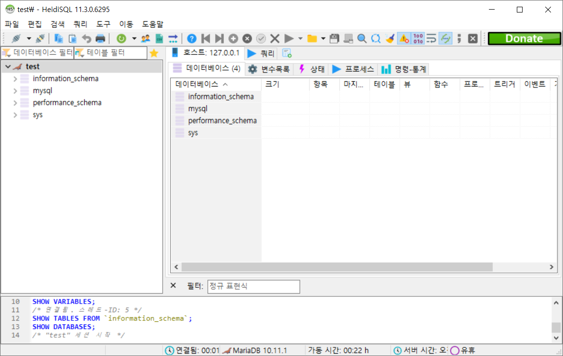This screenshot has width=563, height=356.
Task: Click the green Donate button
Action: (524, 38)
